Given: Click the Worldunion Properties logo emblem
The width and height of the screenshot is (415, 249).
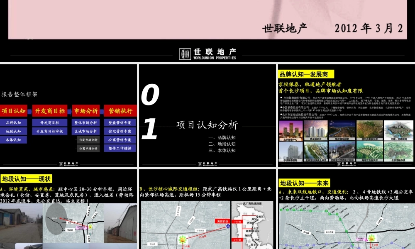Looking at the screenshot, I should click(x=185, y=54).
